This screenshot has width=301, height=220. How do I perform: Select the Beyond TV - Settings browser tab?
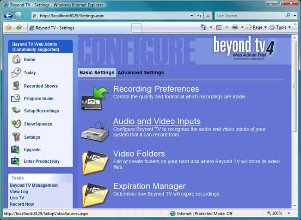[x=80, y=28]
